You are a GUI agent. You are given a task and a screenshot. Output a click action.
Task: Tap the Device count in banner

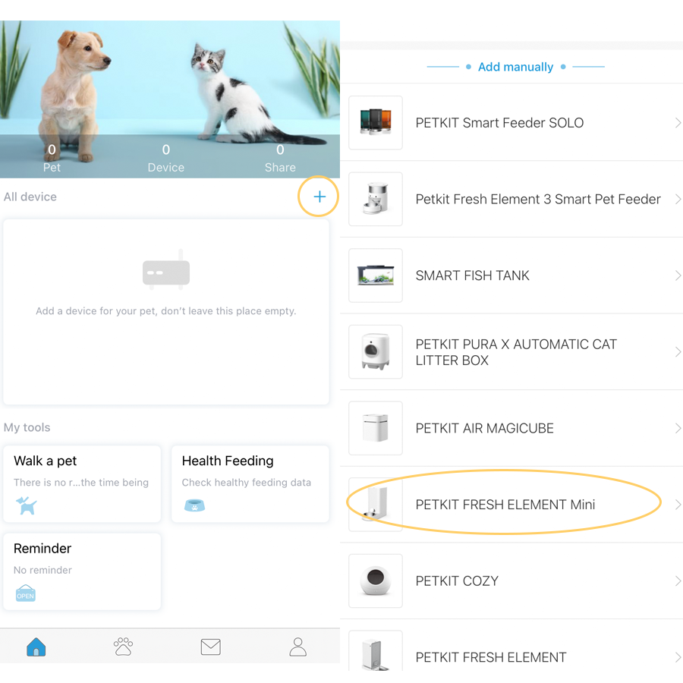click(166, 158)
